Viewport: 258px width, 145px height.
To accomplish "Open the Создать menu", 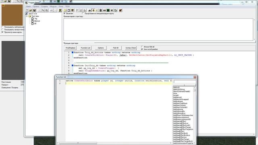I will [x=44, y=6].
